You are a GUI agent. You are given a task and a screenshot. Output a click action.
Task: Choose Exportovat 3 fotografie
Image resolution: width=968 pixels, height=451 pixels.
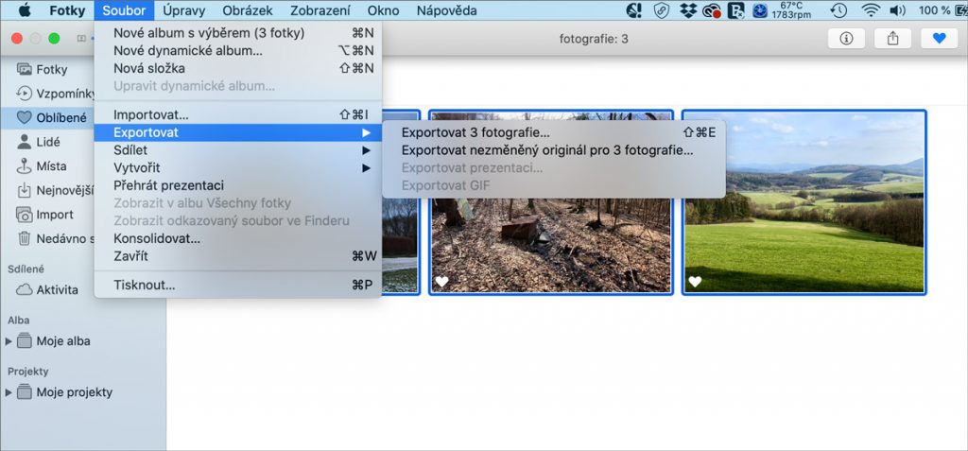coord(475,132)
